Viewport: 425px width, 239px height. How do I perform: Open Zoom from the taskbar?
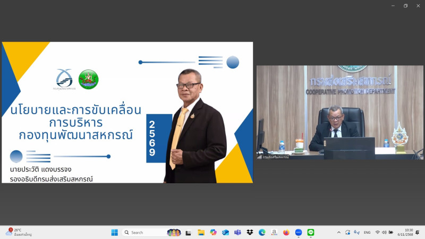pyautogui.click(x=299, y=233)
